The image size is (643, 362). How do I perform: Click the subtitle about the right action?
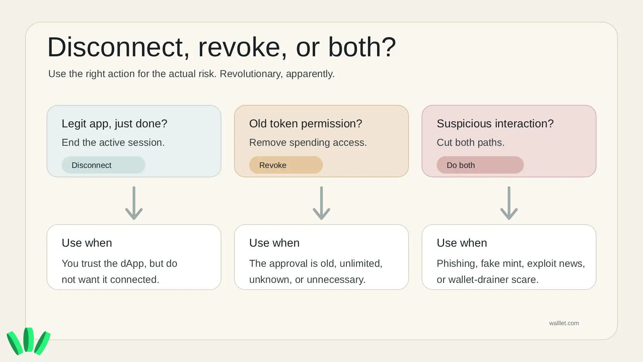point(191,74)
